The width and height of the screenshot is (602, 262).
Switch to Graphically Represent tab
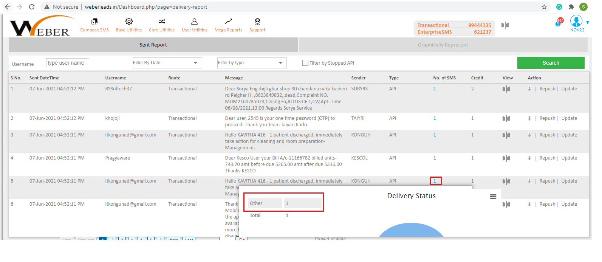[x=443, y=45]
